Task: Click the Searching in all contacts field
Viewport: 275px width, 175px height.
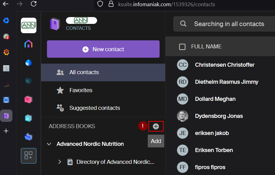Action: point(229,24)
